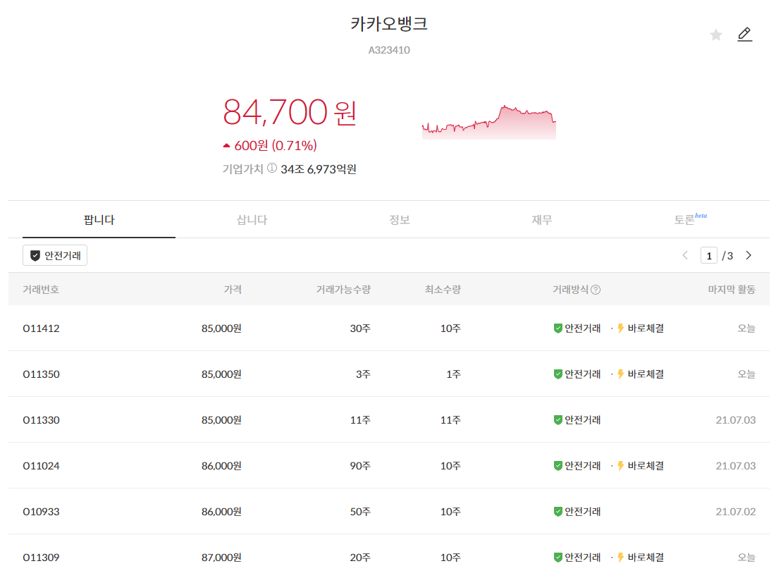Toggle the 안전거래 filter button
This screenshot has width=776, height=578.
[x=55, y=255]
